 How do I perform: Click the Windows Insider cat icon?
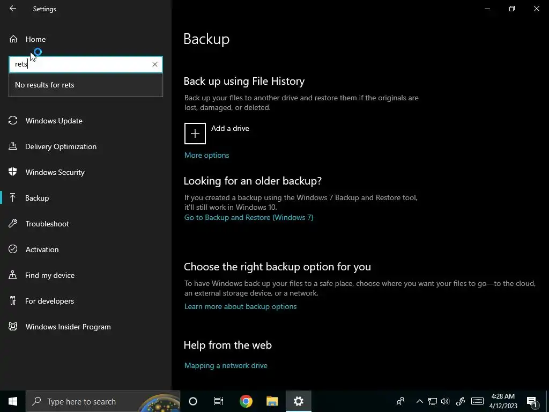click(13, 327)
